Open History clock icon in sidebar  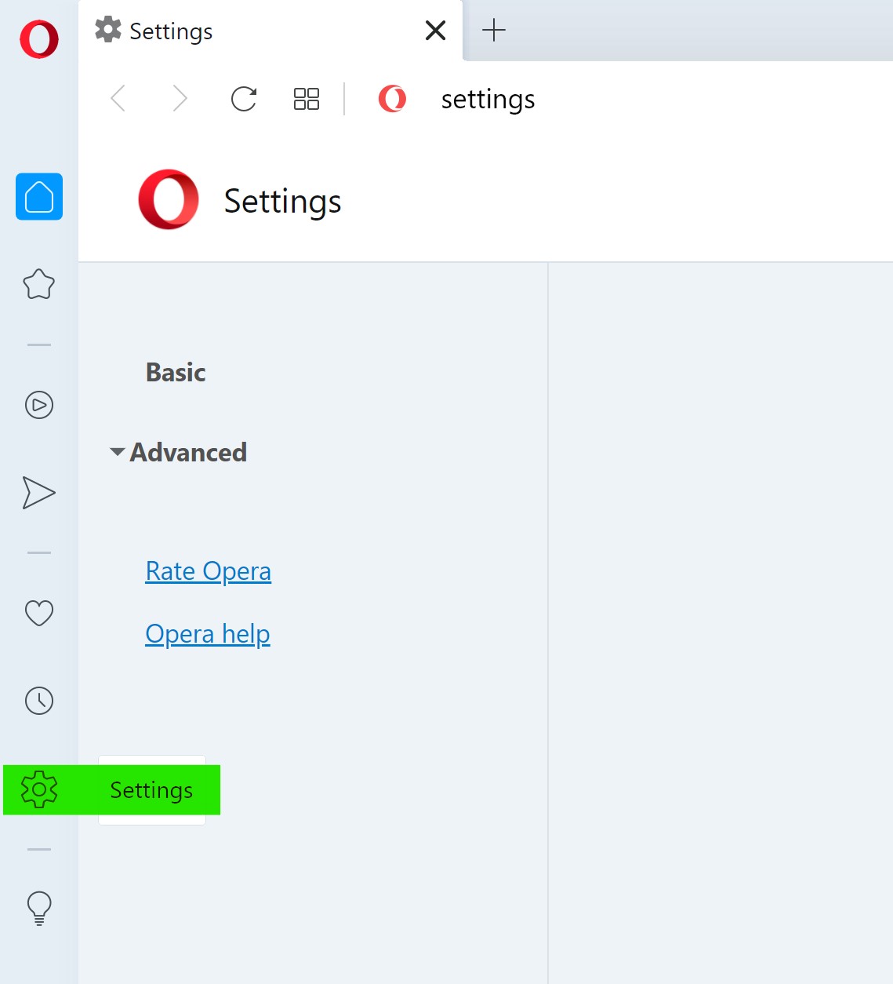[39, 701]
